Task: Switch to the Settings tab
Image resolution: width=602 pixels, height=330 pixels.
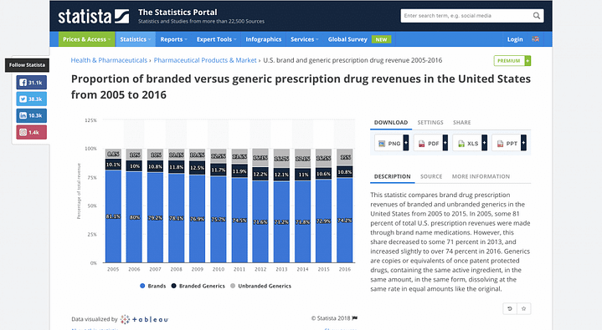Action: (x=430, y=122)
